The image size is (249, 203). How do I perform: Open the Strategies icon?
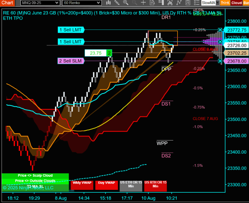tap(188, 3)
